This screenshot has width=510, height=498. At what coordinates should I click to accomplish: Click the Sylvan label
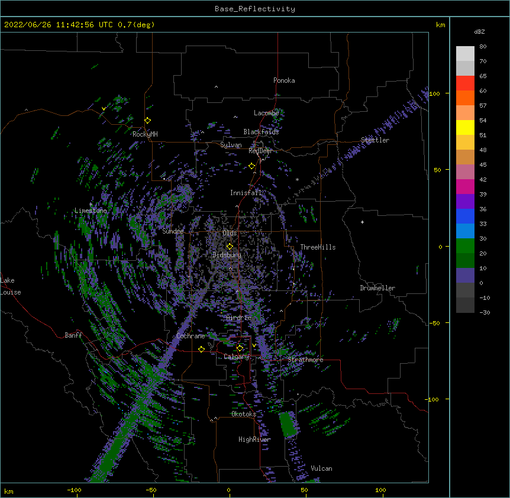coord(231,145)
